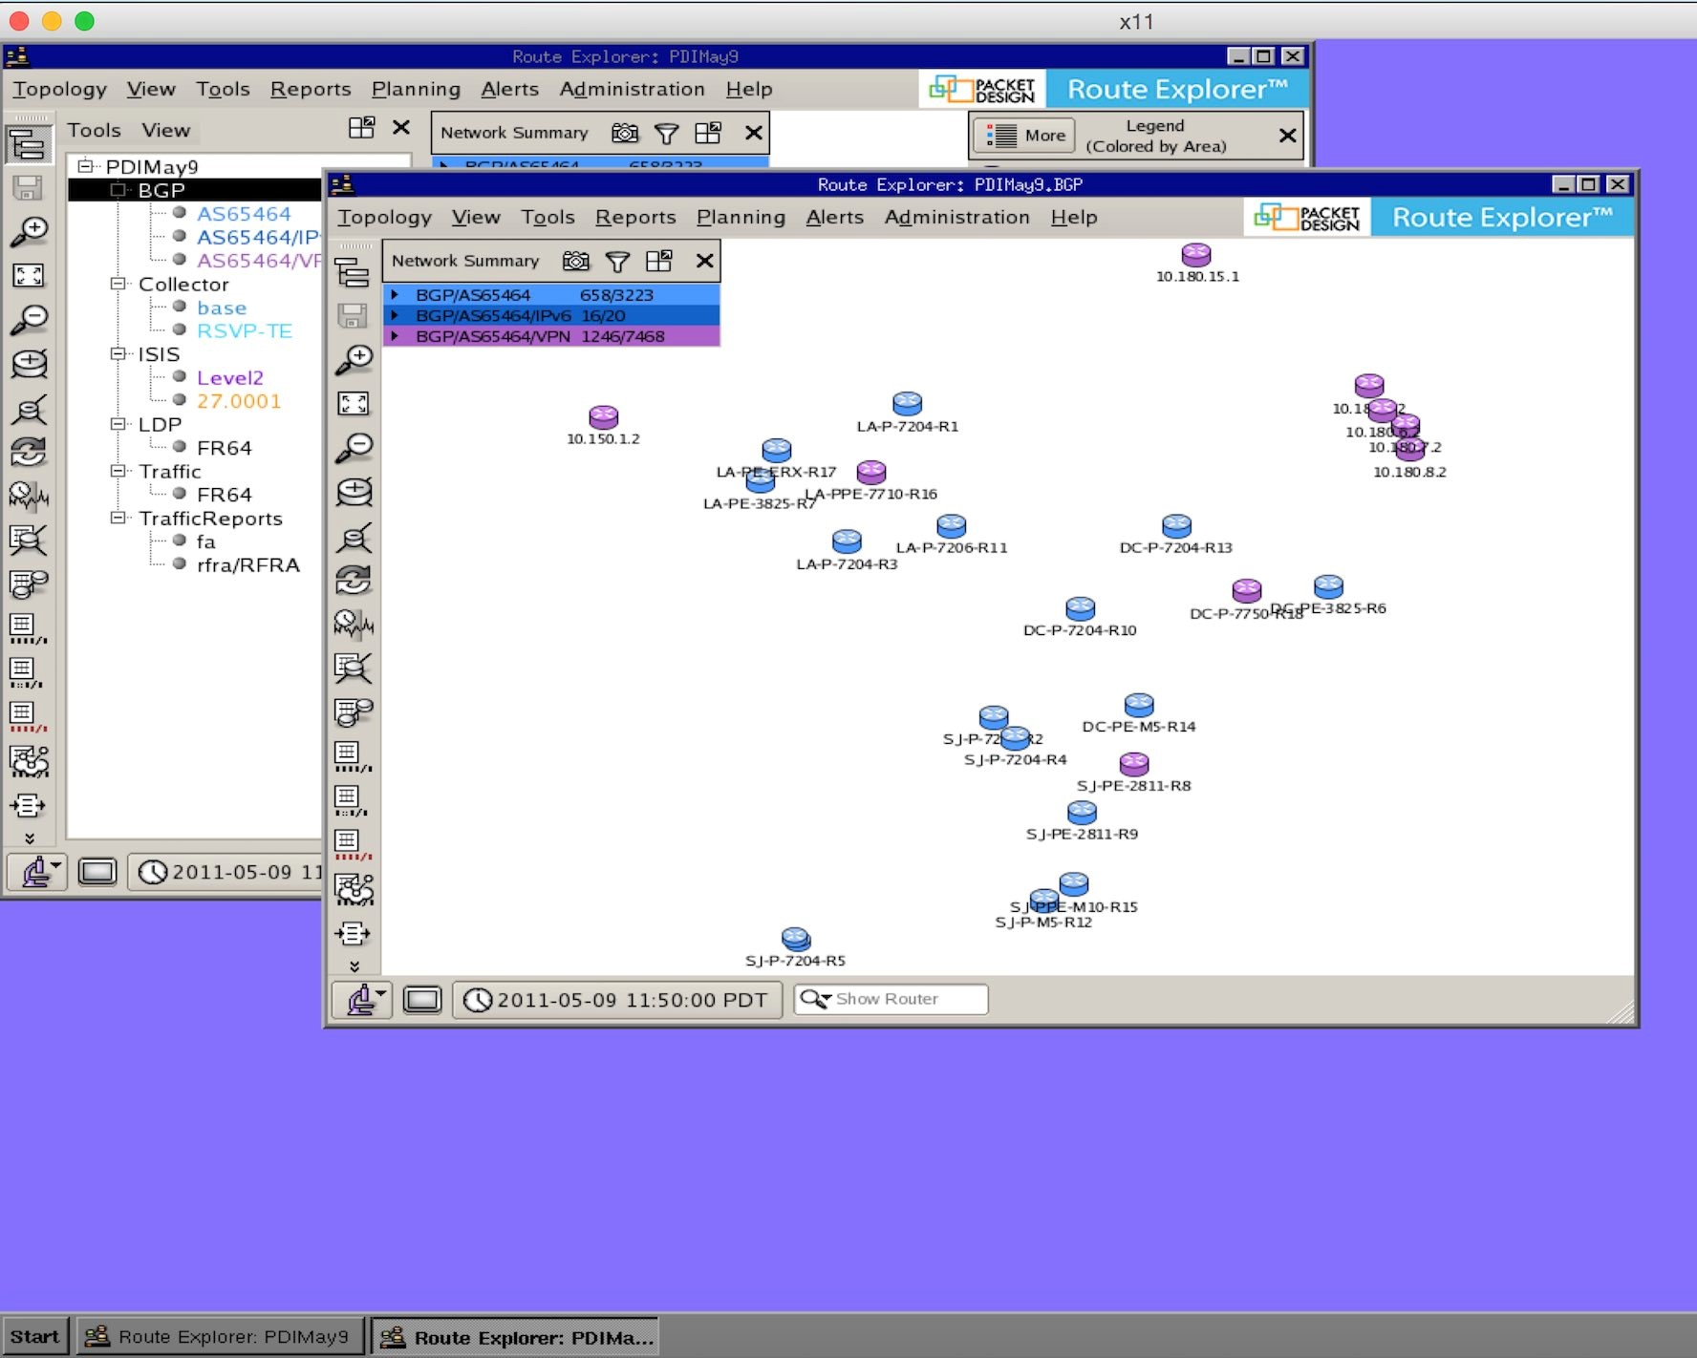Viewport: 1697px width, 1358px height.
Task: Select rfra/RFRA under TrafficReports
Action: pos(248,564)
